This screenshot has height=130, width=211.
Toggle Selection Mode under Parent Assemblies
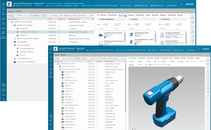point(106,25)
